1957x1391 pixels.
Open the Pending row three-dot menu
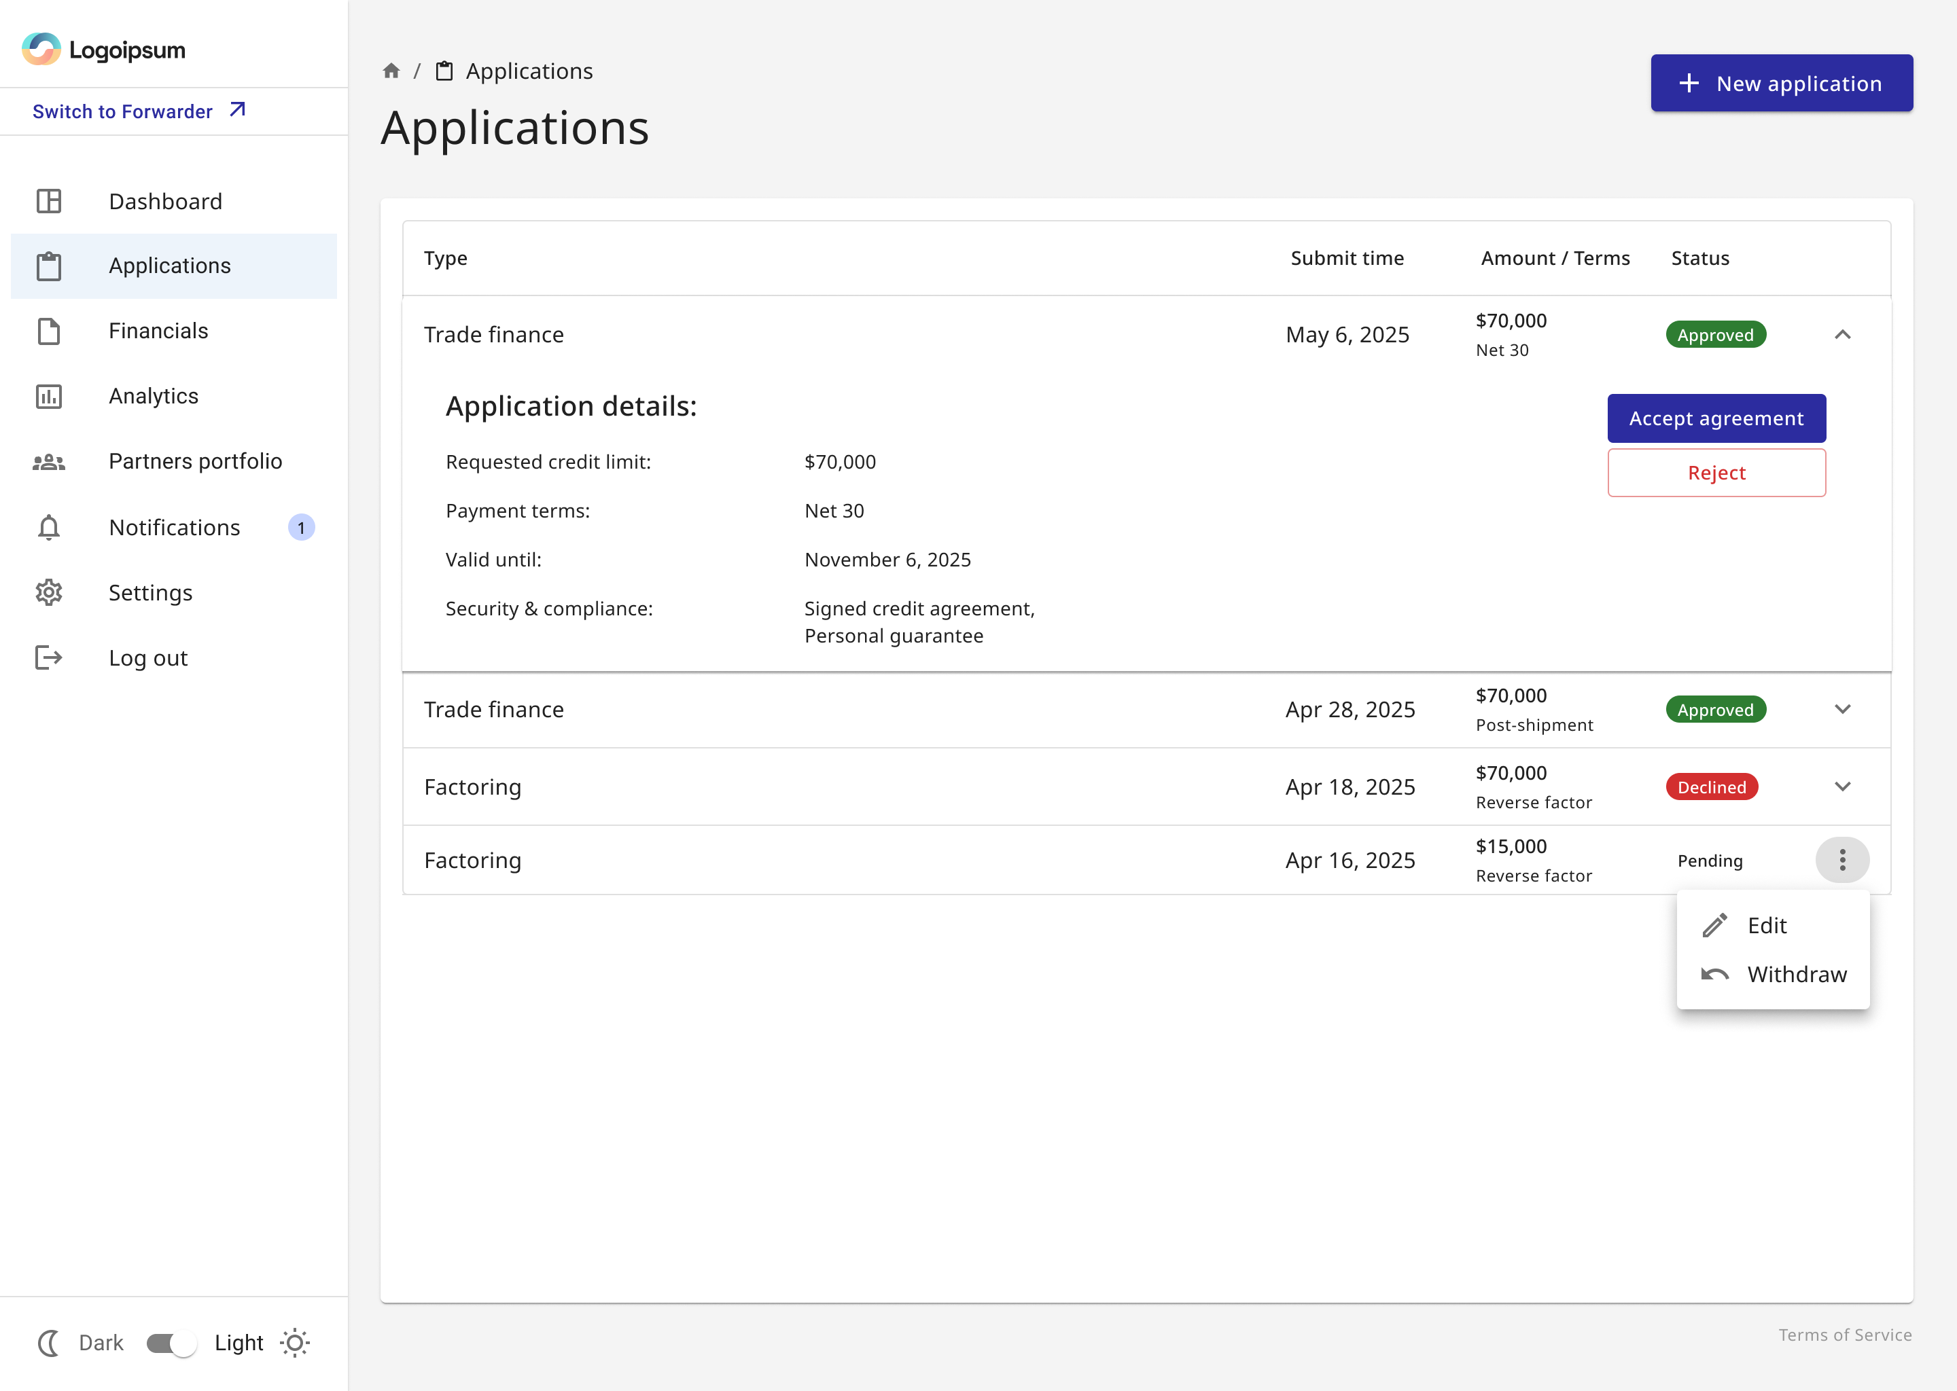coord(1842,860)
